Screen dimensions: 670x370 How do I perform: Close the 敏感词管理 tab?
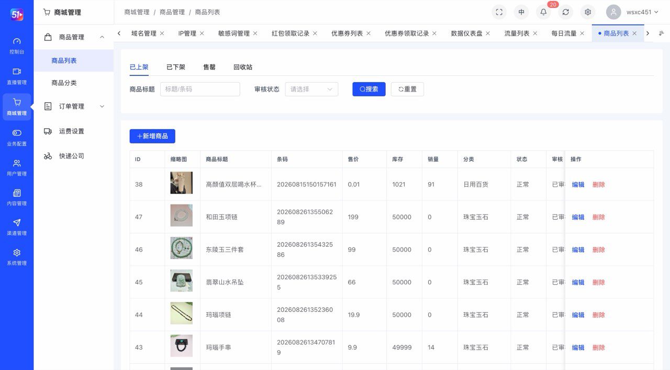click(255, 33)
